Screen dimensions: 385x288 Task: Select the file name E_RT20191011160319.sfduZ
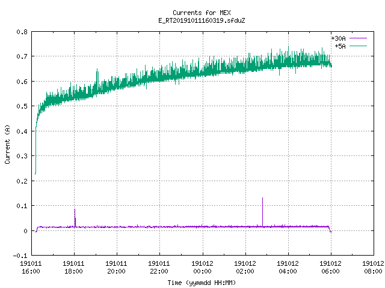tap(202, 20)
